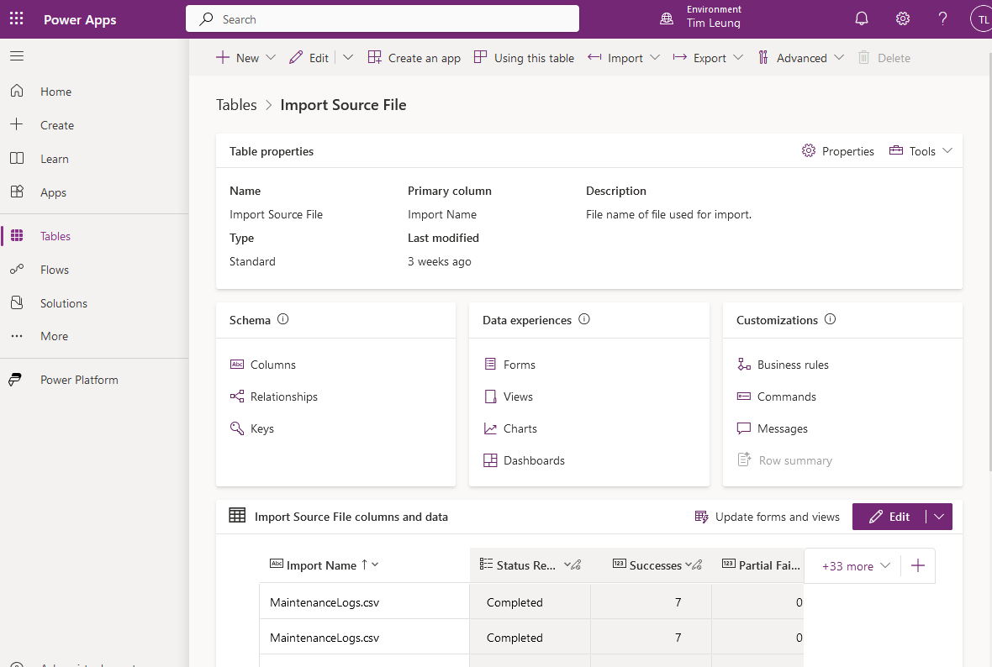Screen dimensions: 992x667
Task: Click the Apps icon in sidebar
Action: pos(17,192)
